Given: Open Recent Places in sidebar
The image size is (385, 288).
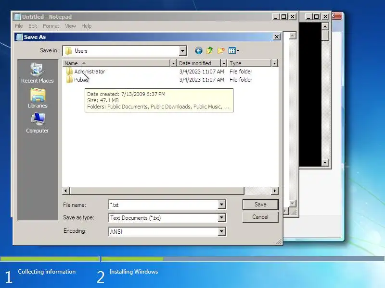Looking at the screenshot, I should [x=38, y=73].
